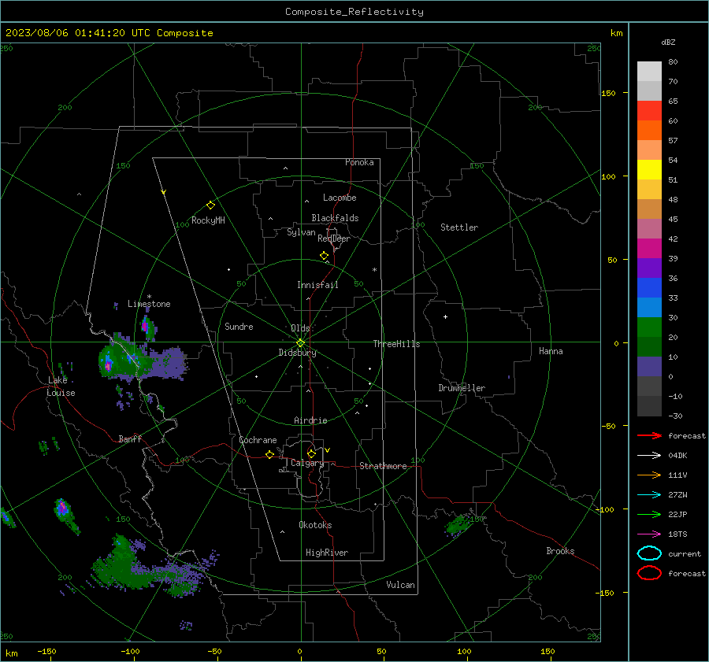The width and height of the screenshot is (709, 662).
Task: Click the ThreeHills label
Action: click(x=396, y=344)
